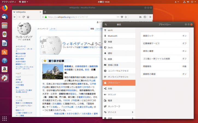Show applications grid in dock
Viewport: 198px width, 123px height.
coord(5,118)
